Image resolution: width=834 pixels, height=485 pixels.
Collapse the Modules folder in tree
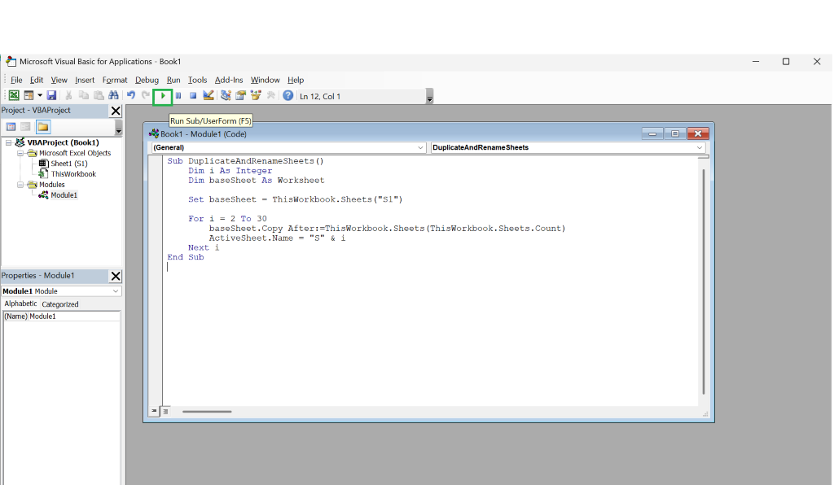click(20, 185)
